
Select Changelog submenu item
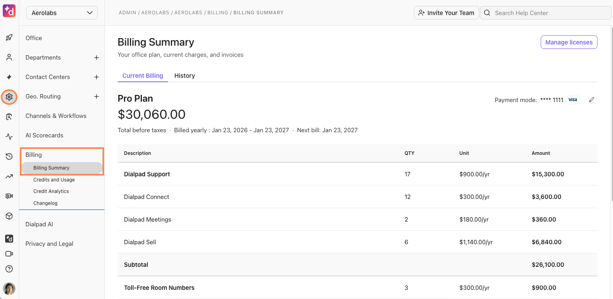coord(45,203)
